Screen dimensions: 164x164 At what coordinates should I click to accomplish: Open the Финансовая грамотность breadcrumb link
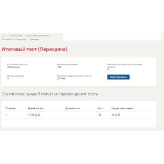click(x=38, y=36)
